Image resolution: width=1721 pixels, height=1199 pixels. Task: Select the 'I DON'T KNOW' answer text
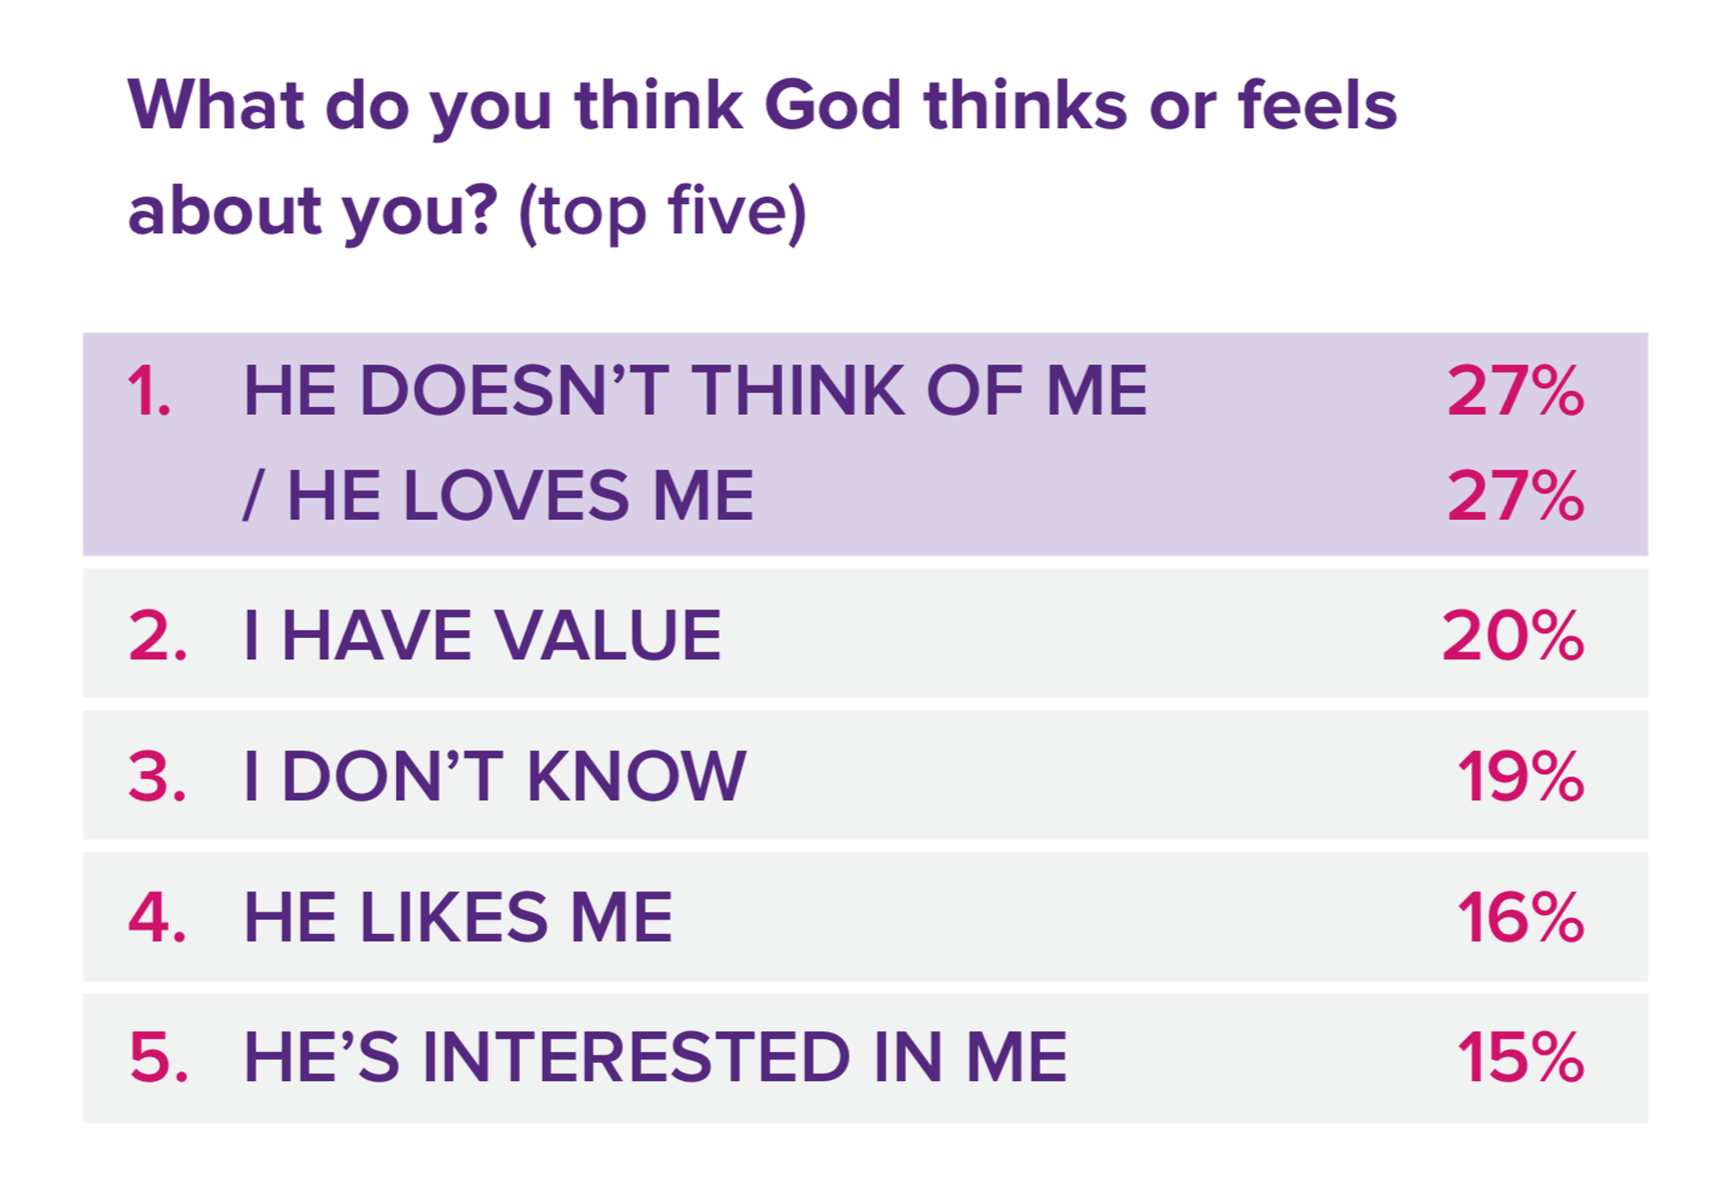click(x=495, y=777)
